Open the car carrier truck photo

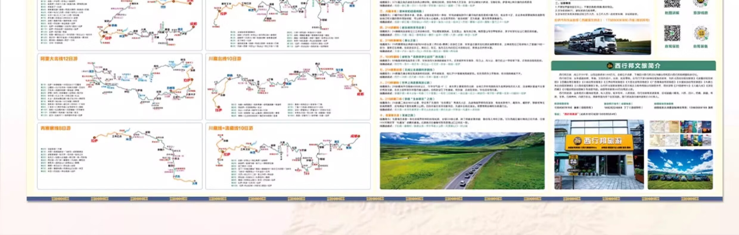(603, 39)
